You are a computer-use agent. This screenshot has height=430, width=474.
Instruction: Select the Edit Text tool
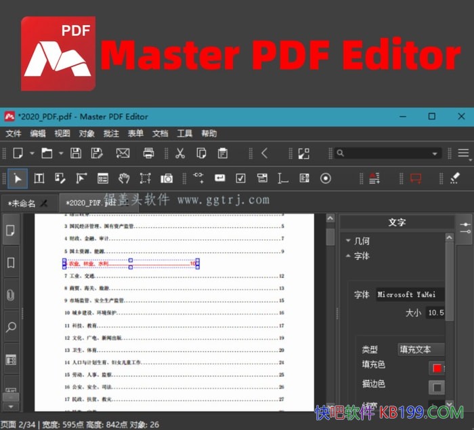point(39,178)
